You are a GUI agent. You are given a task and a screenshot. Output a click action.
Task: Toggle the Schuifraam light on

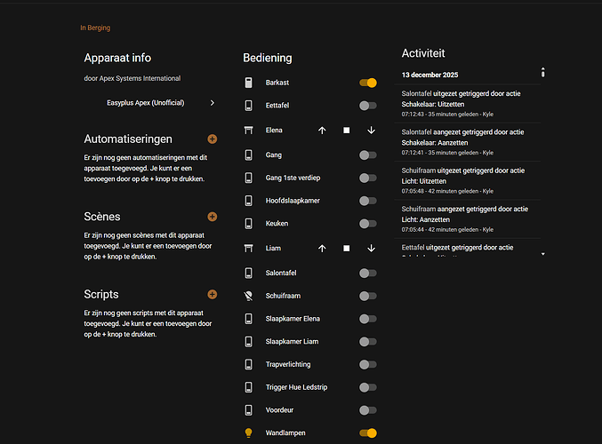tap(368, 296)
